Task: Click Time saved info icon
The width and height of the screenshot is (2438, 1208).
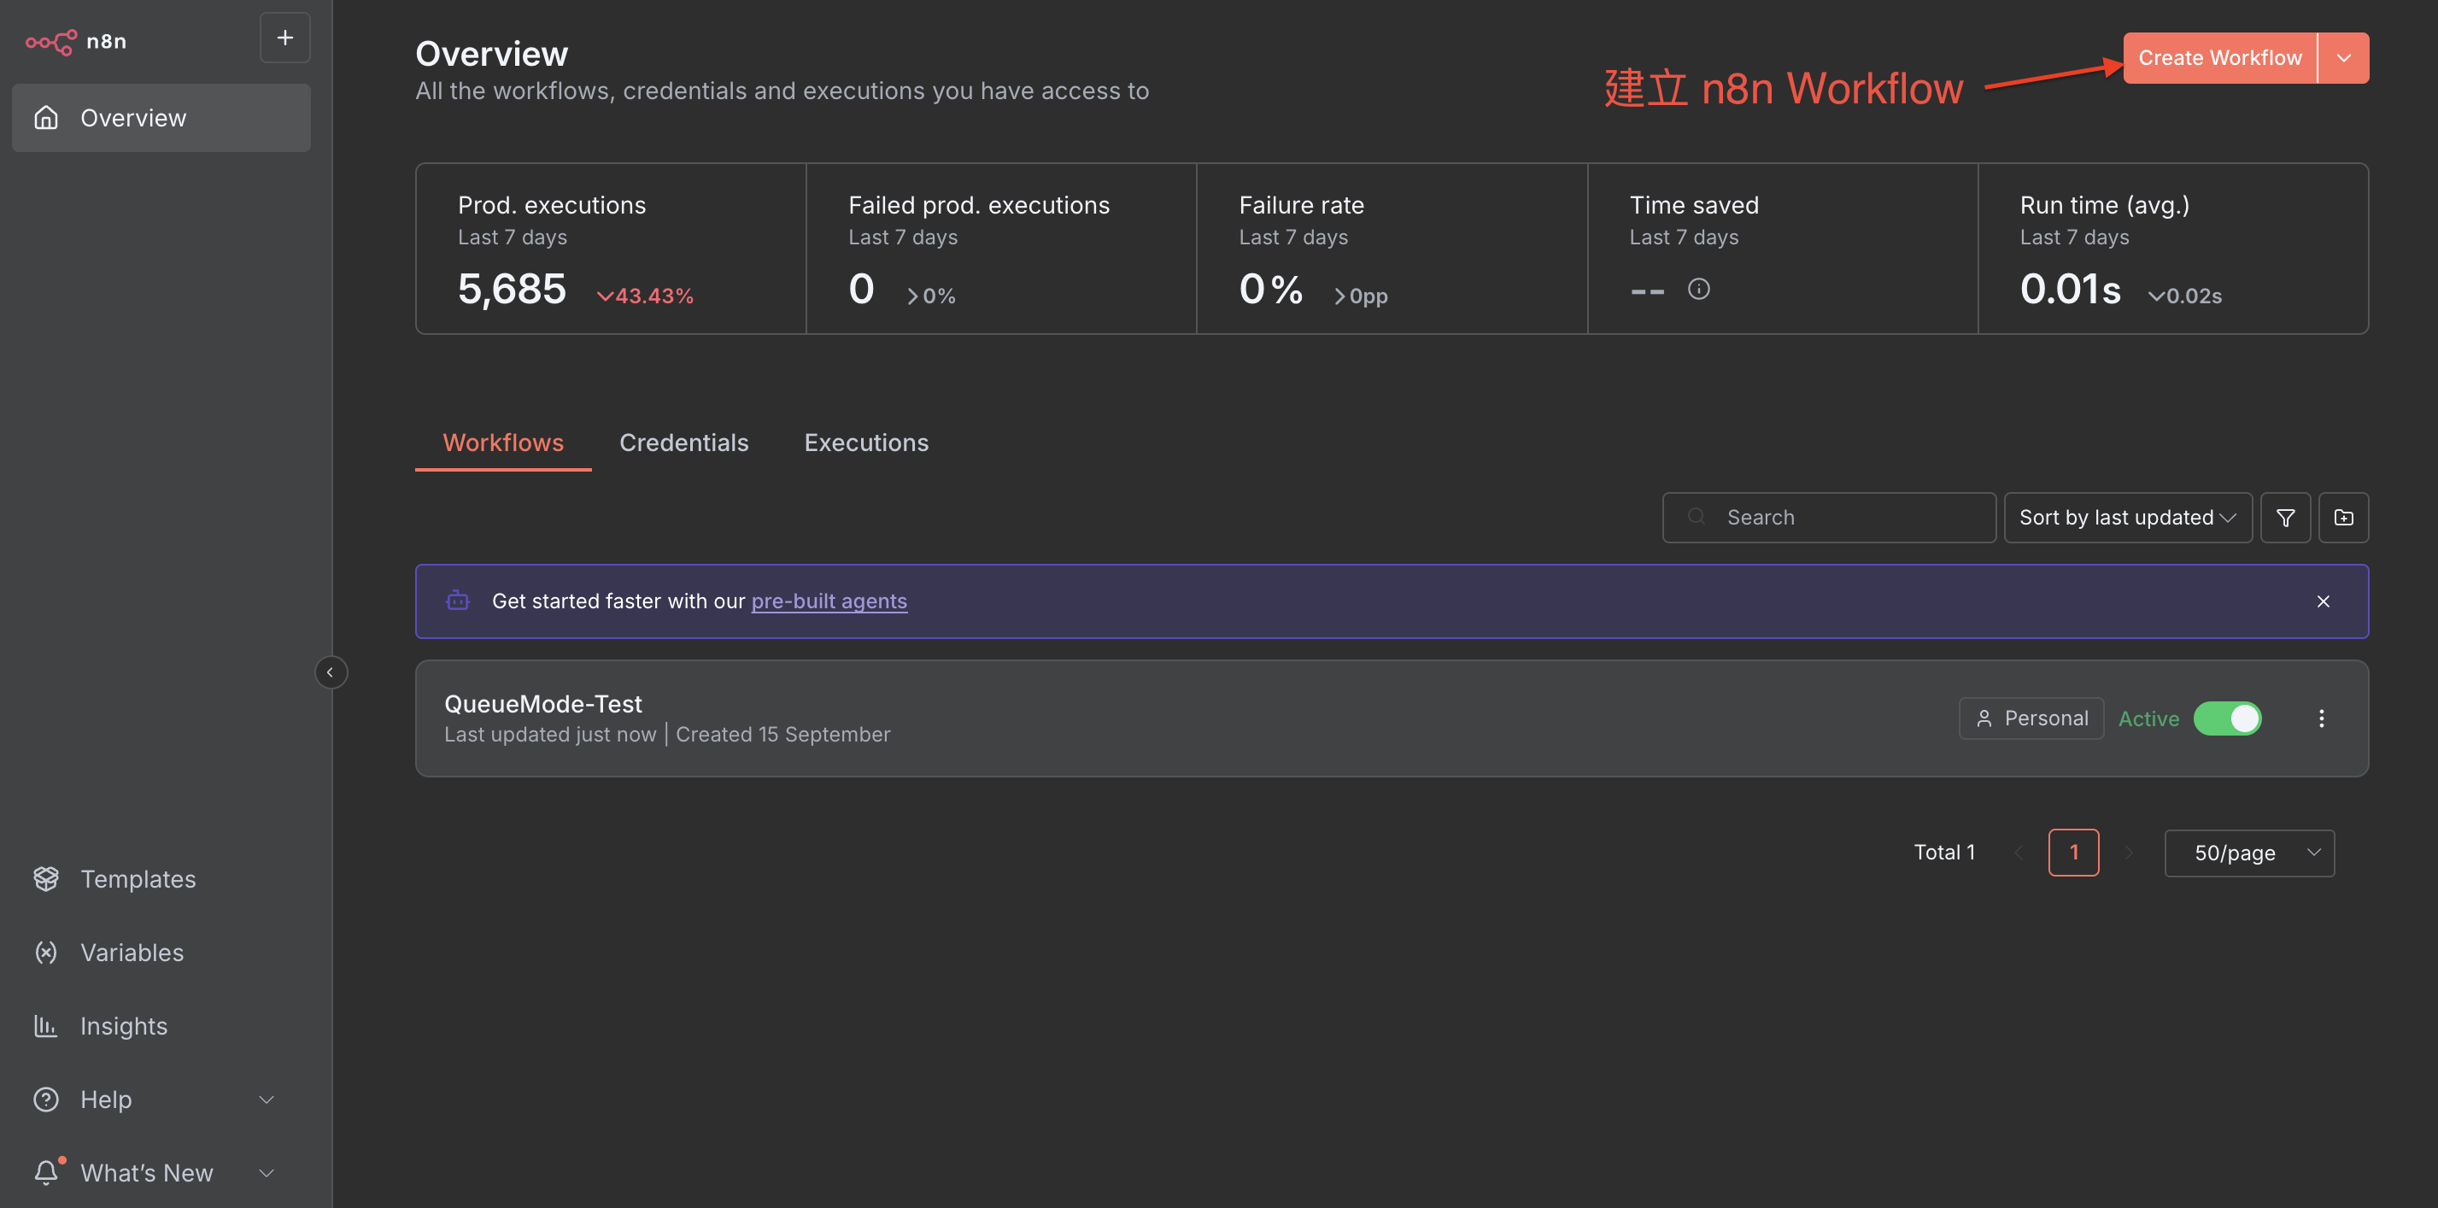Action: click(1698, 289)
